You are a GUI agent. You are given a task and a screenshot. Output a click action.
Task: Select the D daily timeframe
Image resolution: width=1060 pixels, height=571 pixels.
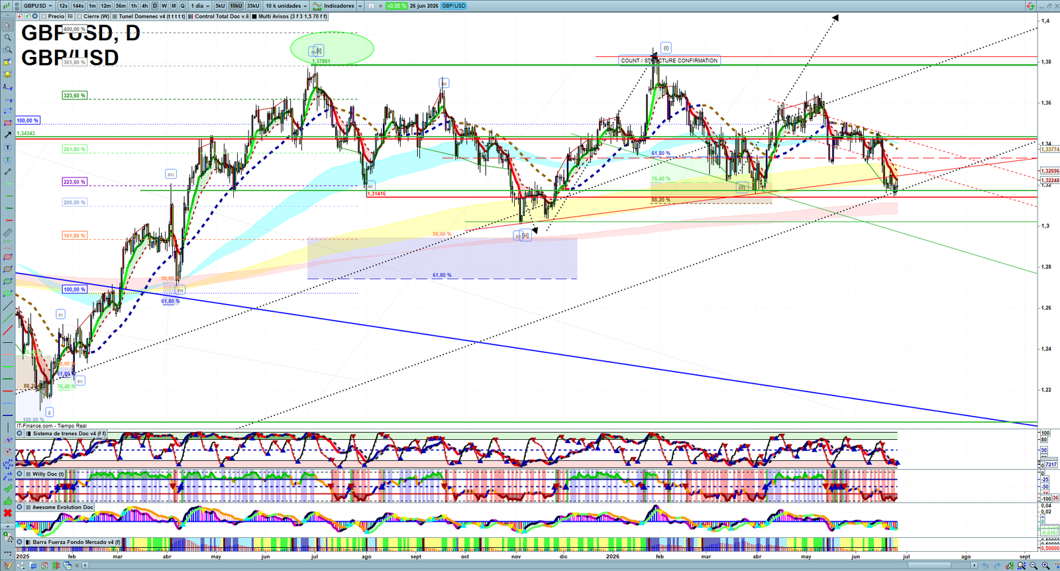coord(155,6)
